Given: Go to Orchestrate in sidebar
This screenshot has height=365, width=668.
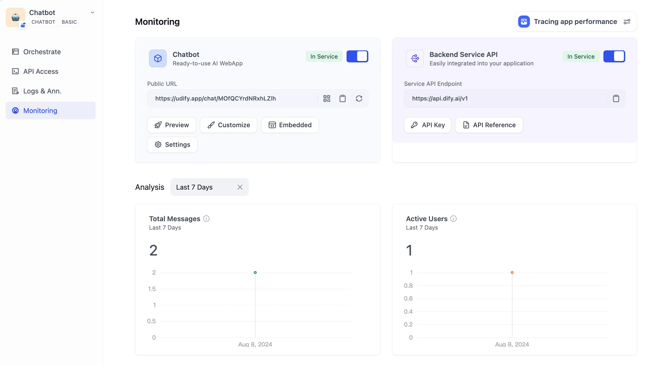Looking at the screenshot, I should [x=42, y=52].
